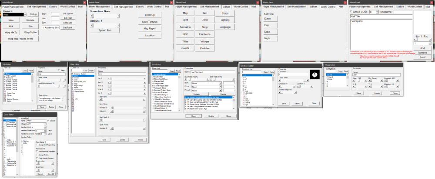The image size is (435, 179).
Task: Uncheck Secret in the Corps Editor
Action: click(48, 120)
